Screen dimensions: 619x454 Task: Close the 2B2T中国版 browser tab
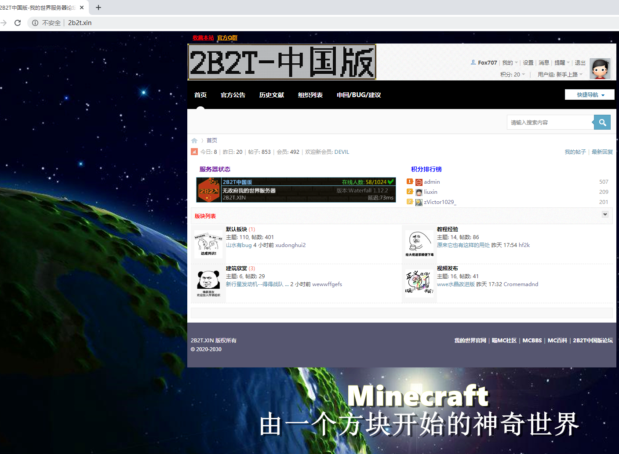[82, 7]
